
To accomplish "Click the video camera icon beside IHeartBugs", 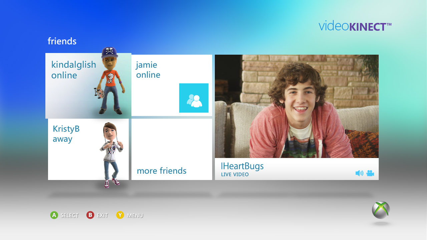I will [370, 173].
